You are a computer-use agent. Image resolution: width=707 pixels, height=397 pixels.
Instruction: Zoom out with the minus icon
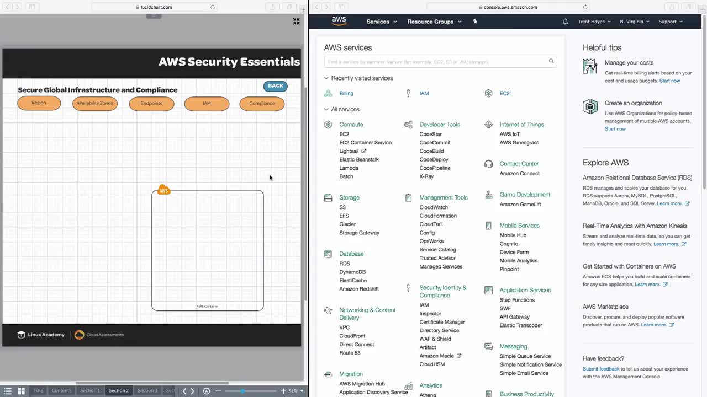(218, 391)
